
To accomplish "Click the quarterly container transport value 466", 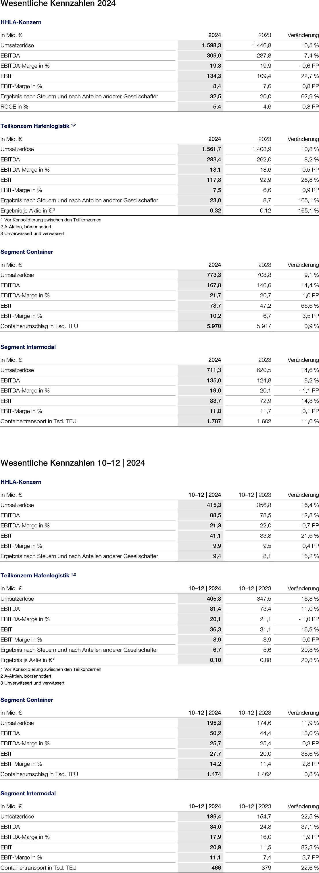I will [216, 868].
